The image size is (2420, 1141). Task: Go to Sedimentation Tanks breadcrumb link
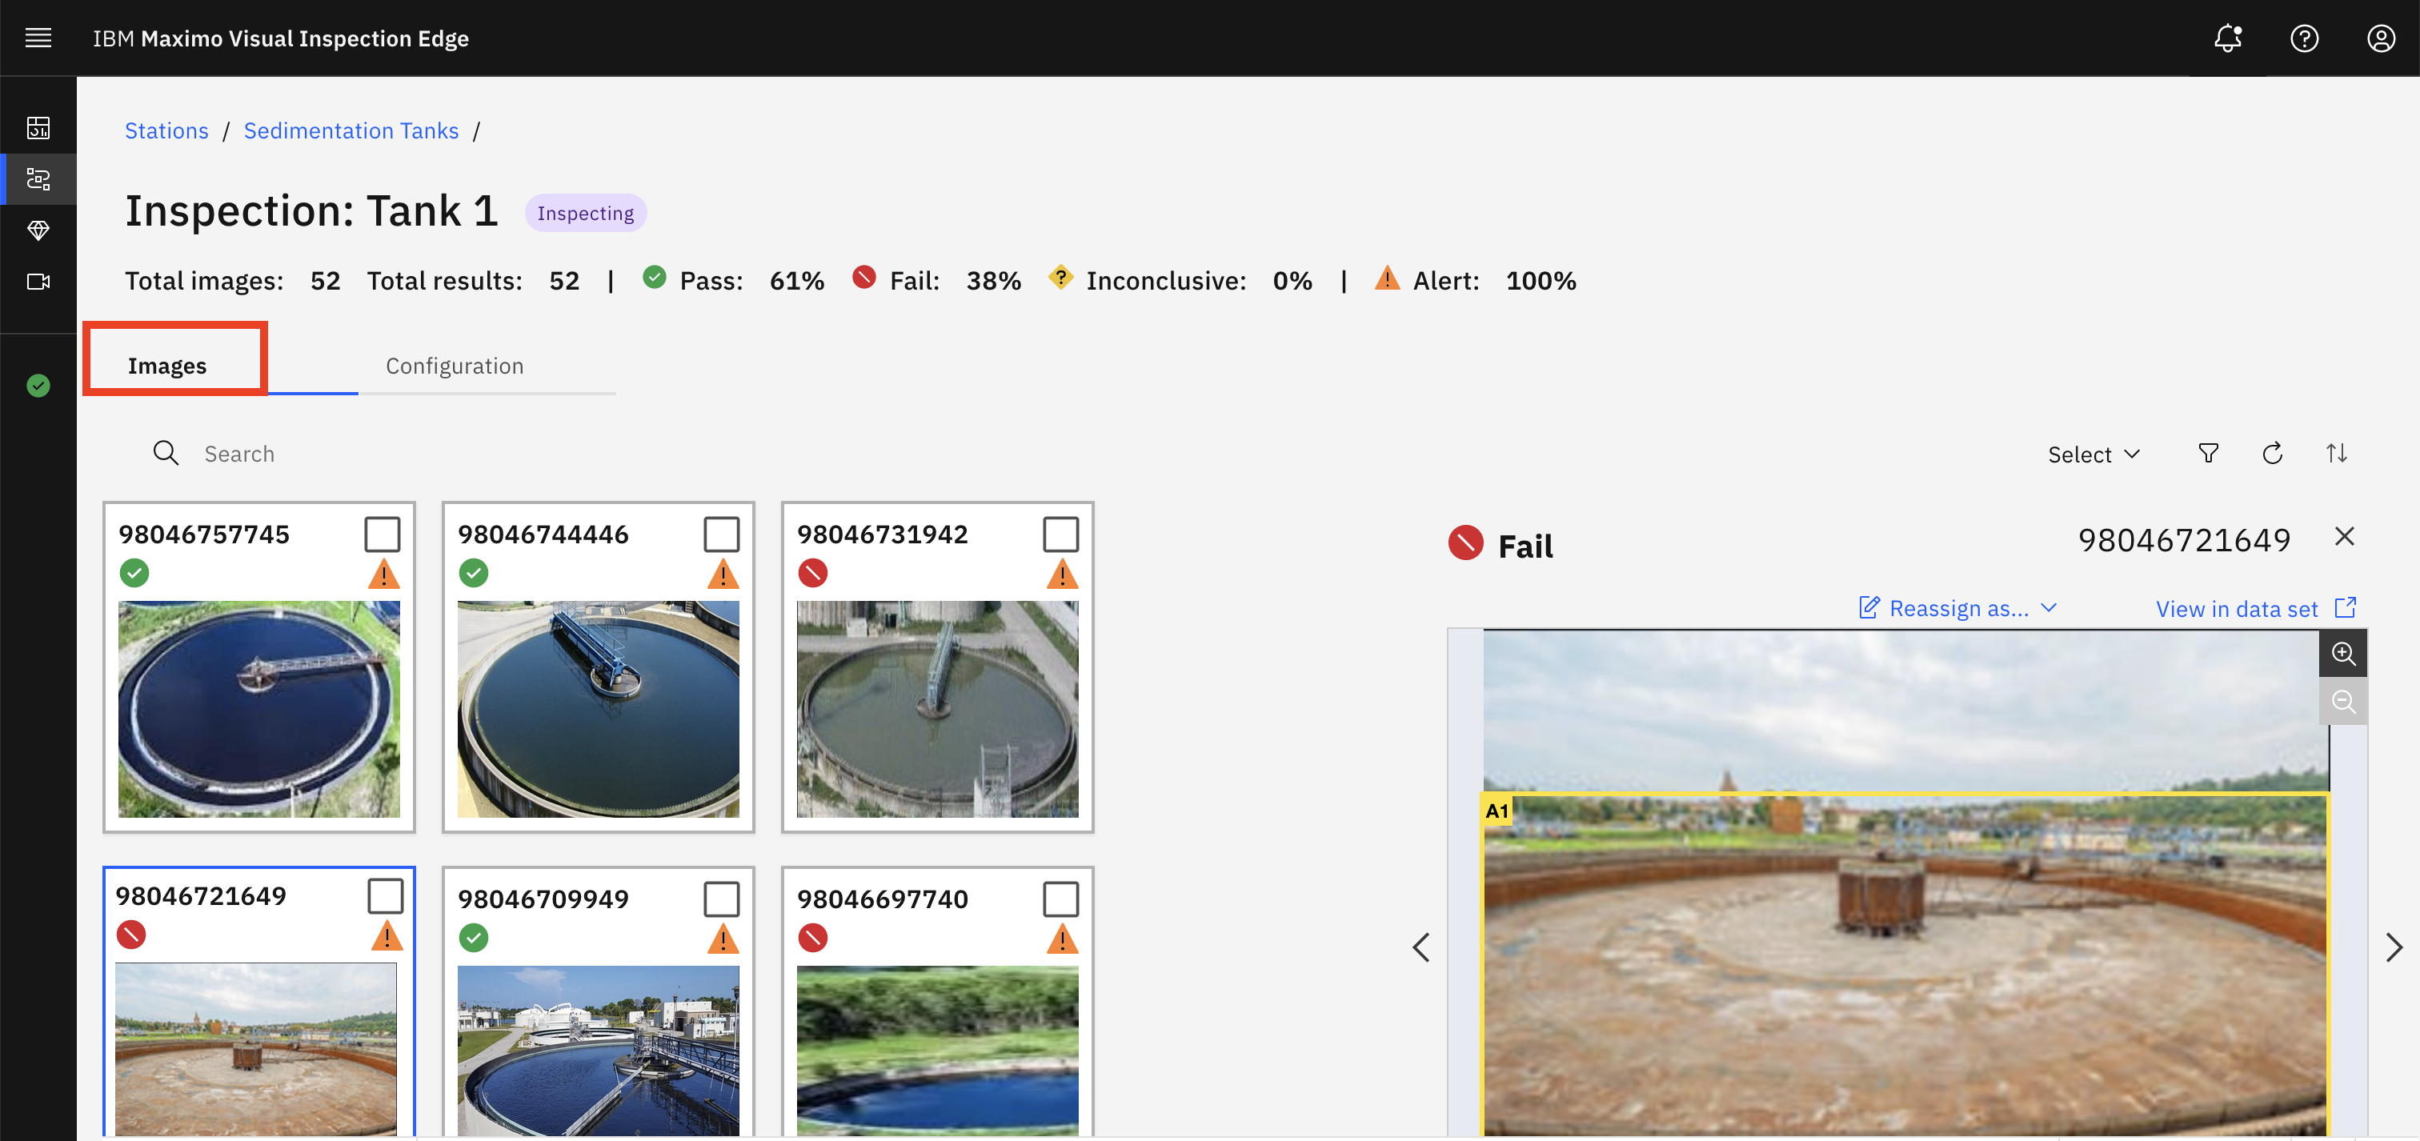point(351,130)
